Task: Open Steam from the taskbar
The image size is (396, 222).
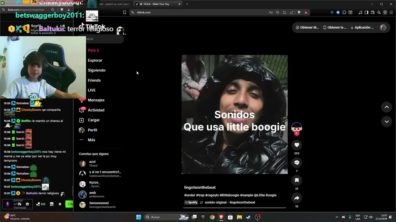Action: tap(248, 217)
